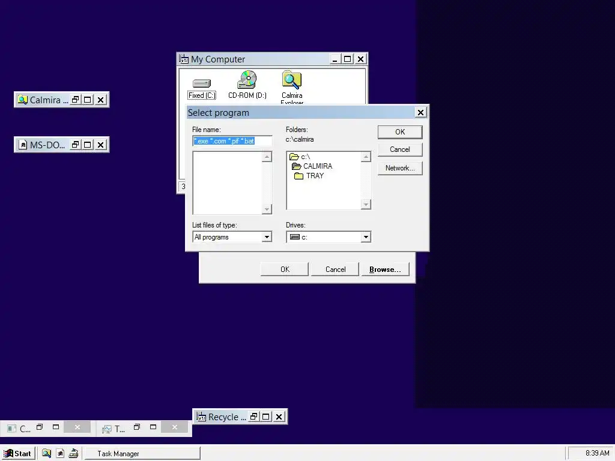
Task: Restore the minimized Calmira window
Action: (75, 100)
